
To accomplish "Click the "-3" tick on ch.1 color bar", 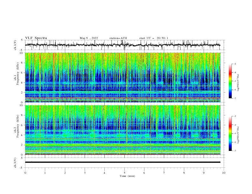I will (235, 64).
